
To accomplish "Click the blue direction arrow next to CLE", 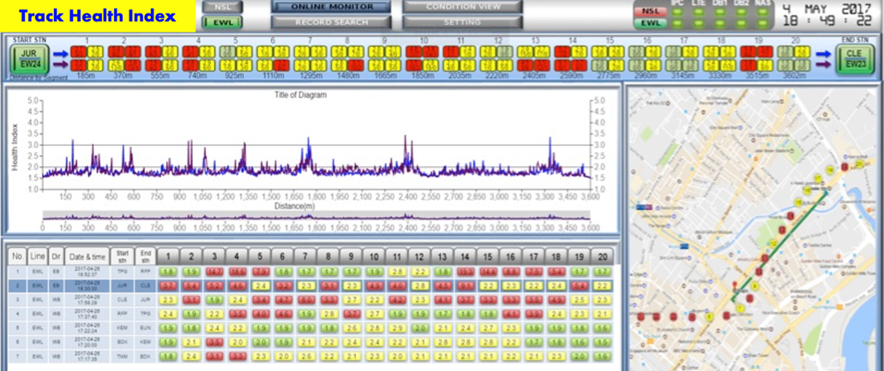I will pyautogui.click(x=823, y=53).
